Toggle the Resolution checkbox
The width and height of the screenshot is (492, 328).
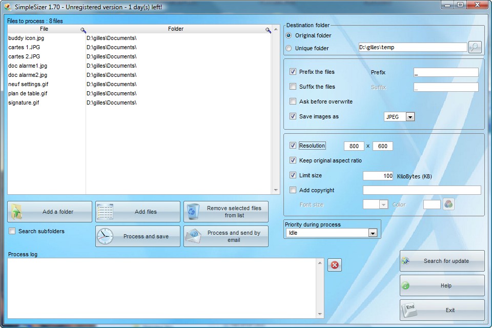(x=293, y=146)
